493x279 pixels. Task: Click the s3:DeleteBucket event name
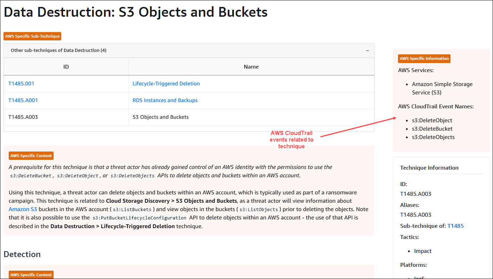pyautogui.click(x=432, y=129)
